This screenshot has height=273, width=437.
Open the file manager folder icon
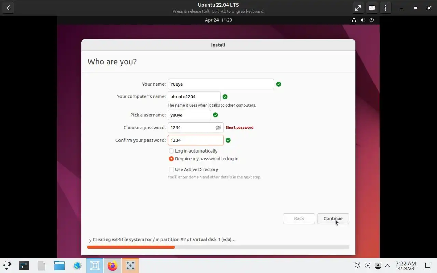coord(59,265)
